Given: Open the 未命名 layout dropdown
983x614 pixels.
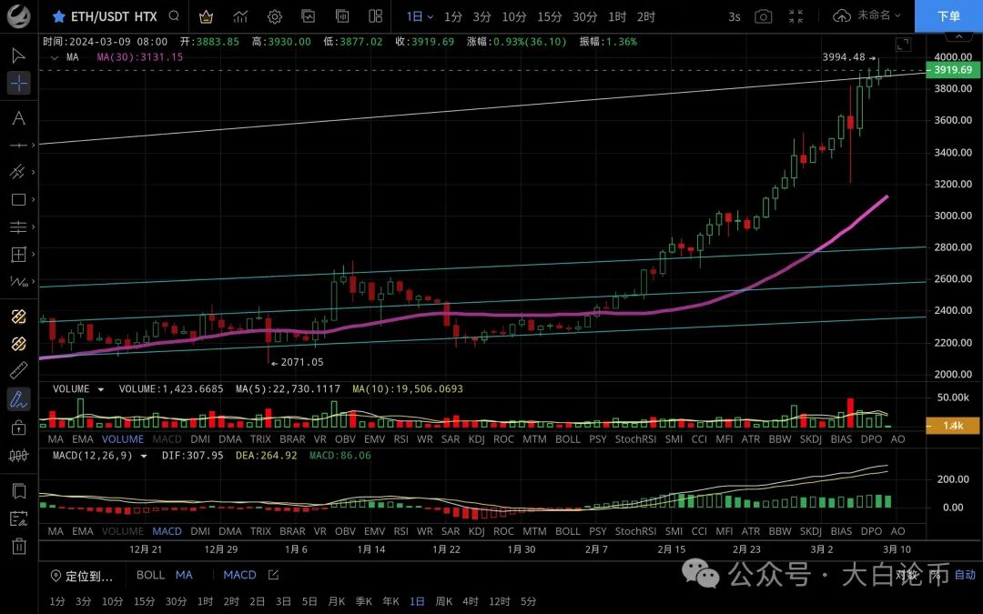Looking at the screenshot, I should (879, 15).
